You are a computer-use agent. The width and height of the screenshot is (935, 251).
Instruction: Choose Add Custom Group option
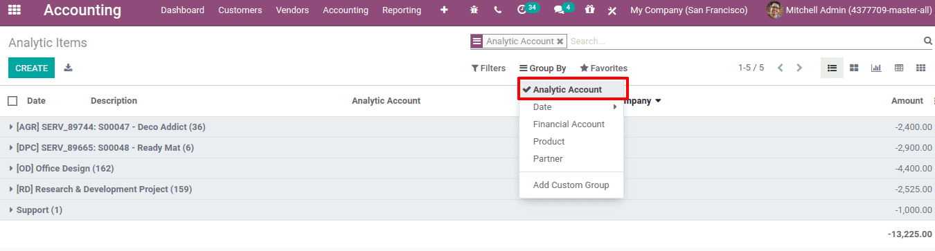(x=572, y=185)
